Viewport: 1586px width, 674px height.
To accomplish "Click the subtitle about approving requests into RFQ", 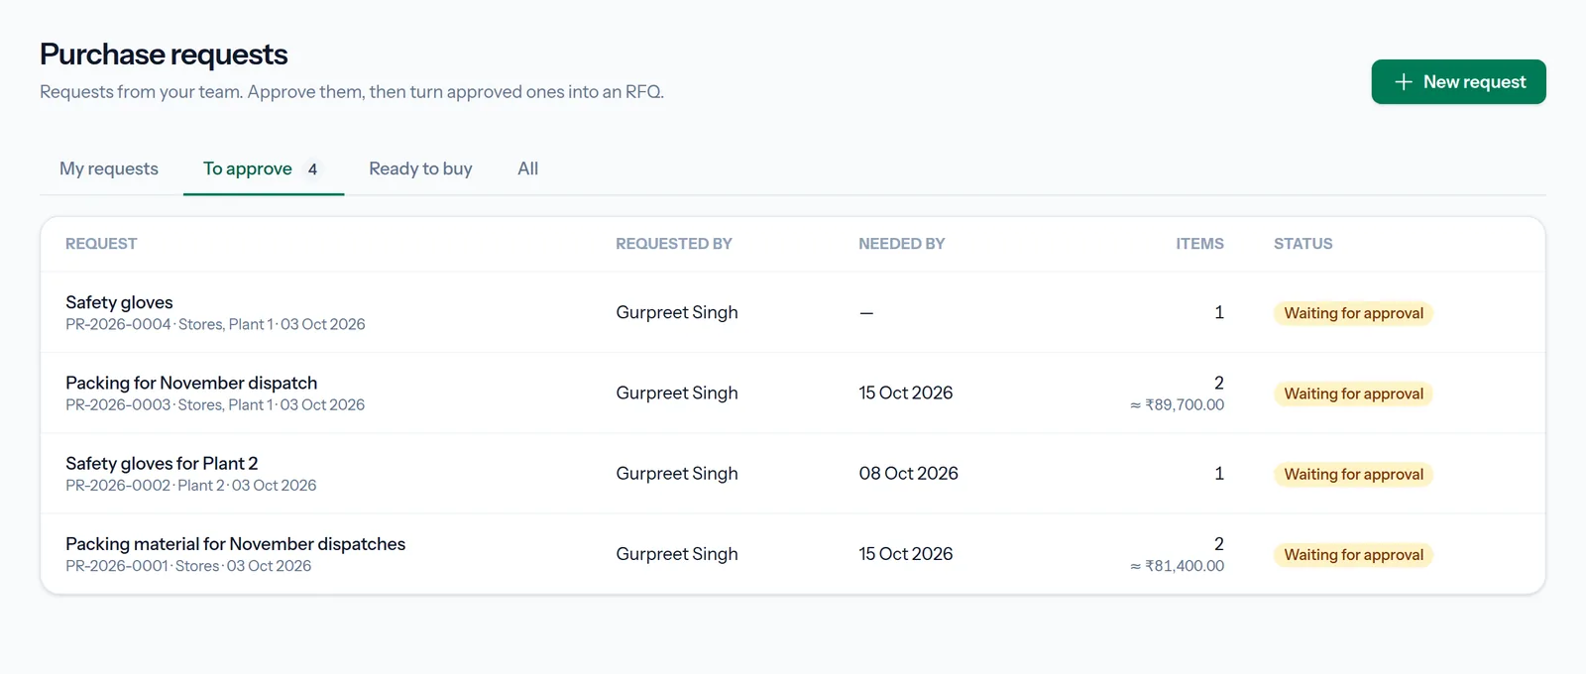I will pos(352,92).
